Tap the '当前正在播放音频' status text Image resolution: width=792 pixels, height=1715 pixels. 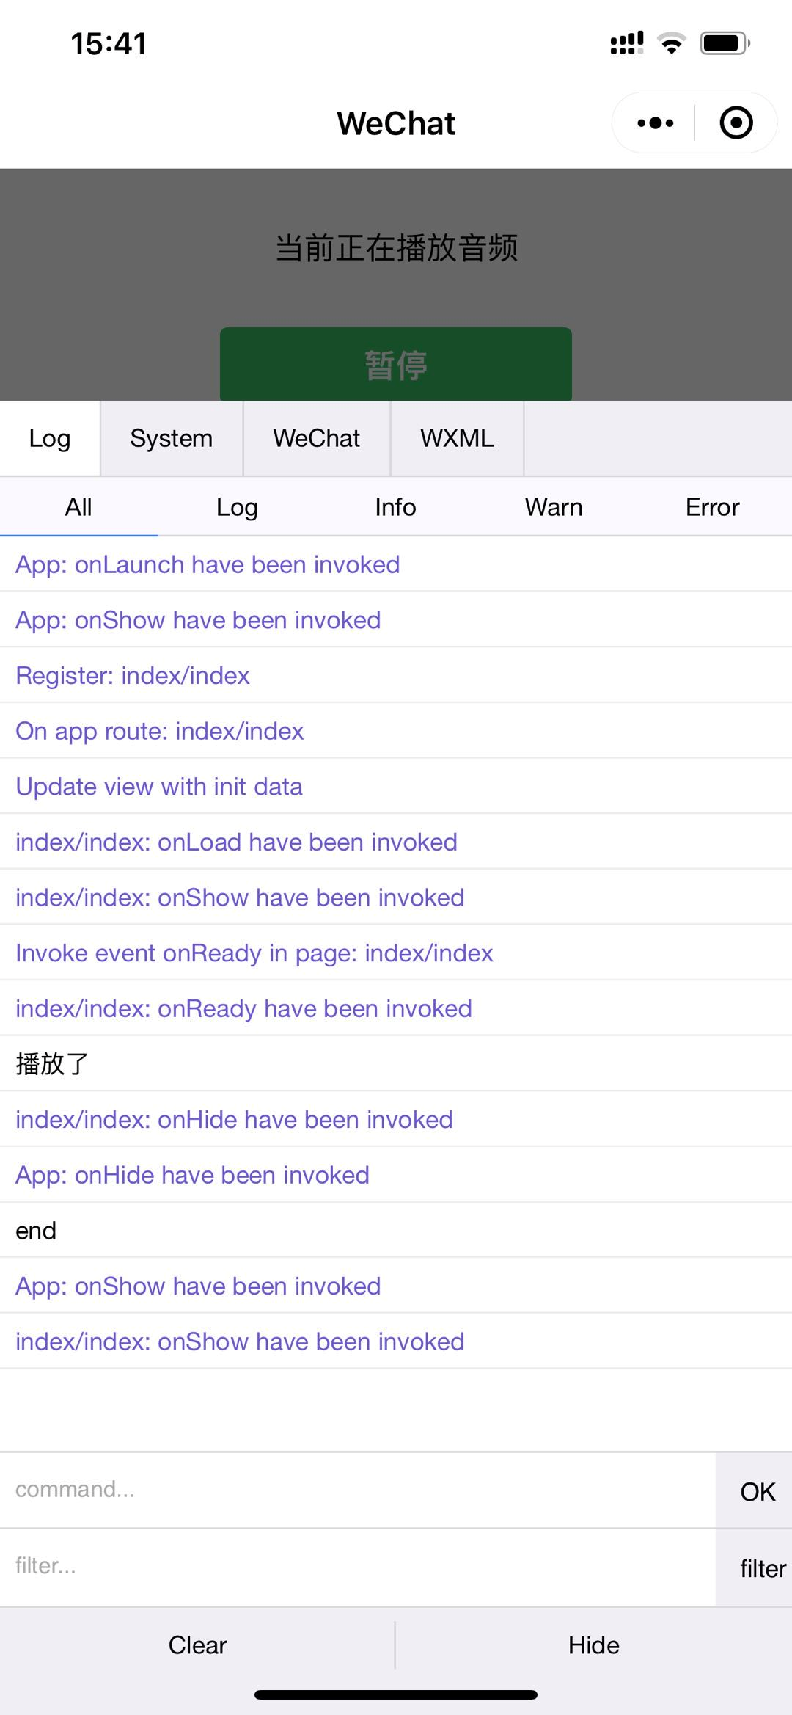[x=396, y=247]
